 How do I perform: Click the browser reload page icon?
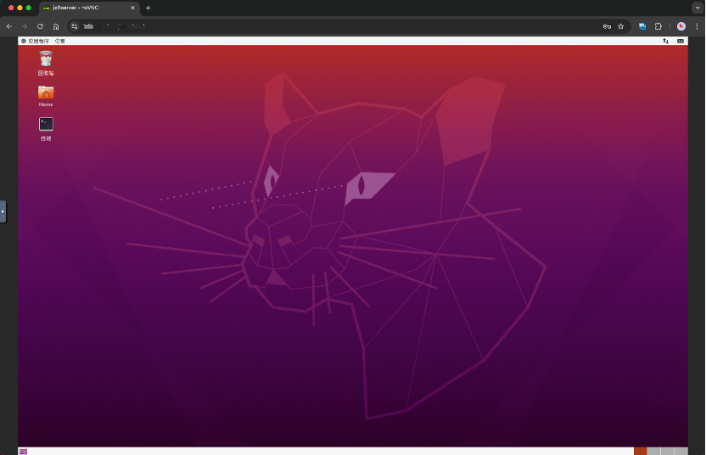point(40,26)
